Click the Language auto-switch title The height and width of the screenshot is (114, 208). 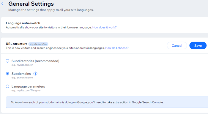coord(23,23)
